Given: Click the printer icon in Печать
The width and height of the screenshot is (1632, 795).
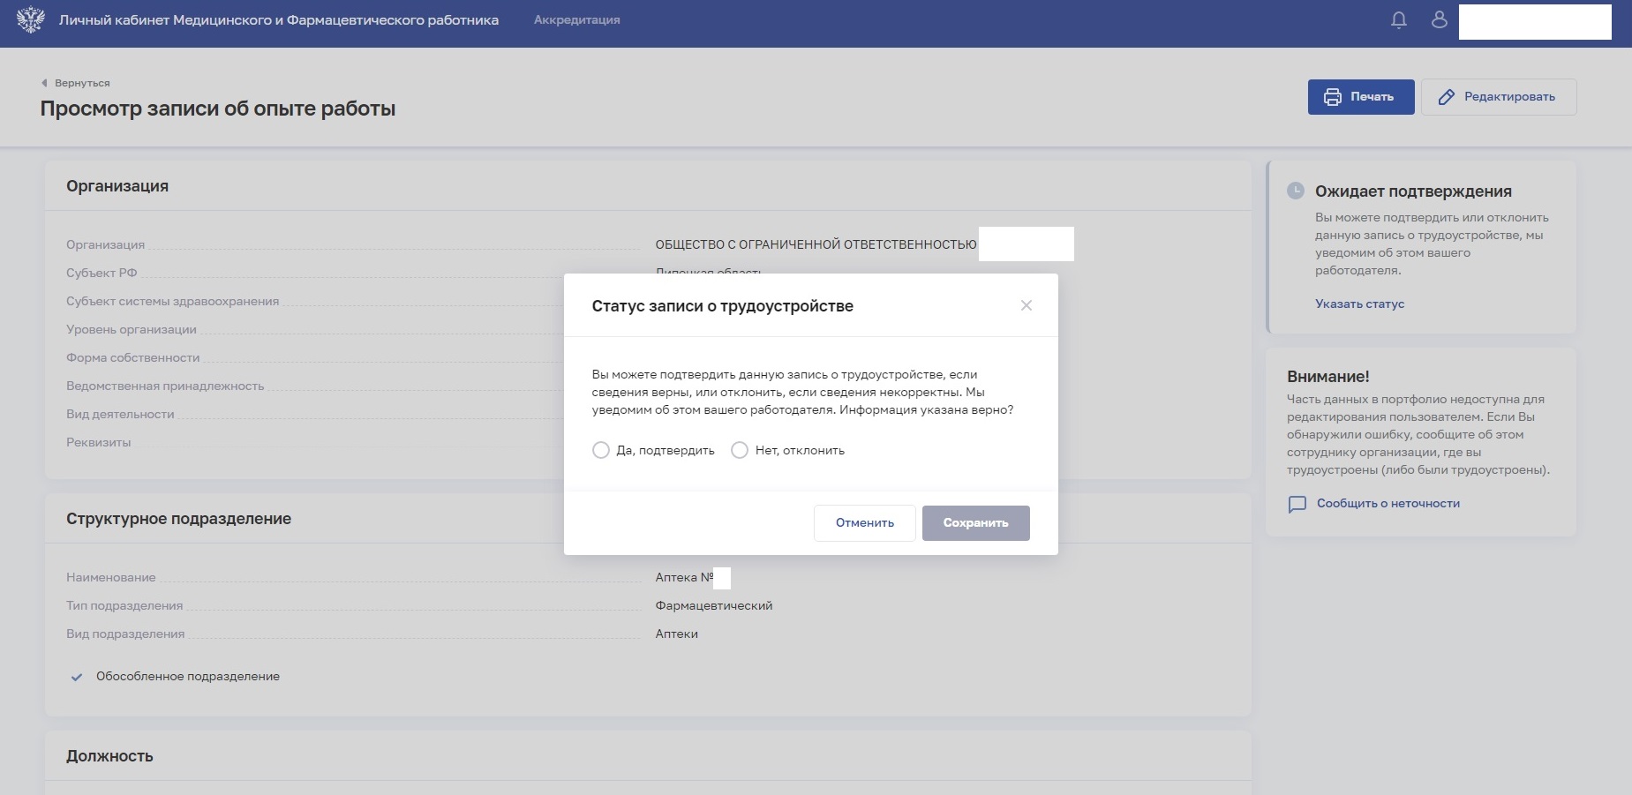Looking at the screenshot, I should coord(1332,97).
